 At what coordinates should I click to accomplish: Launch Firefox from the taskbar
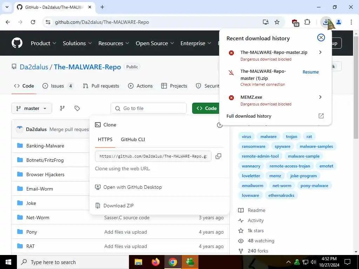[x=156, y=262]
